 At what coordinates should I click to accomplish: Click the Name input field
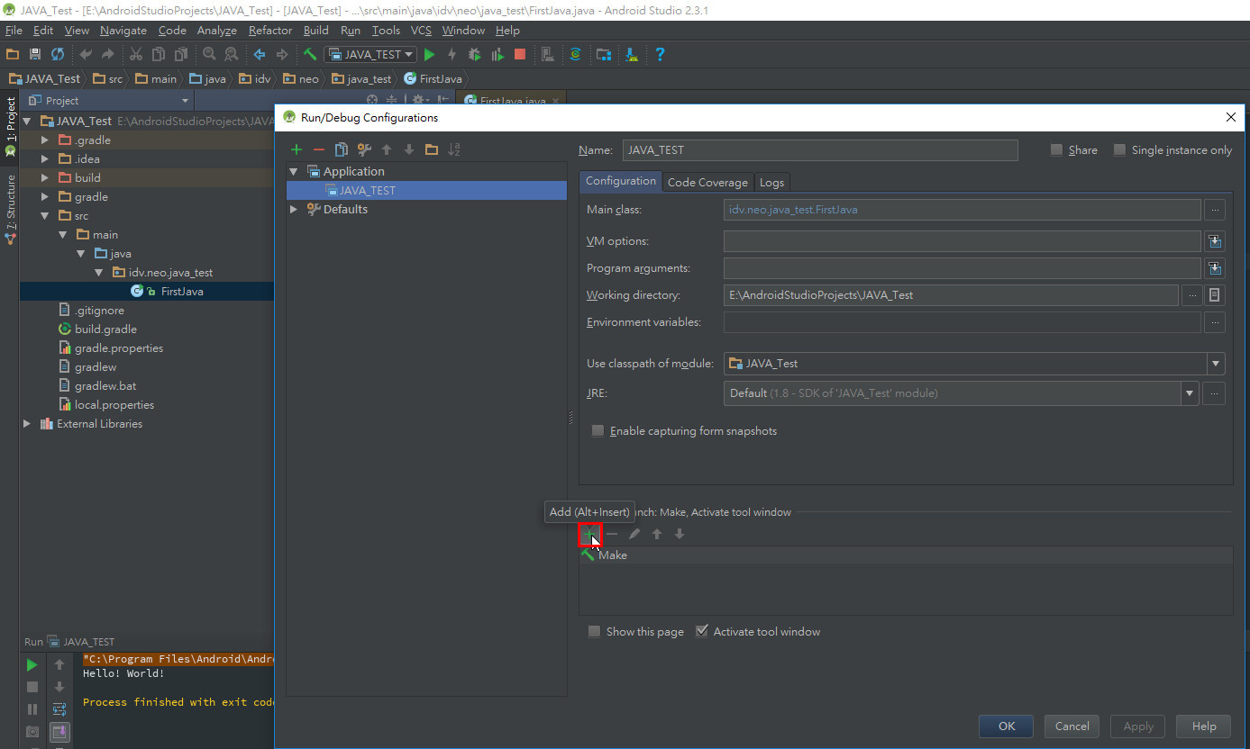click(819, 150)
